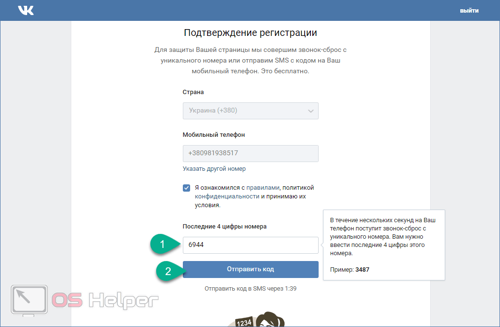The image size is (500, 327).
Task: Click the last 4 digits input field
Action: point(250,245)
